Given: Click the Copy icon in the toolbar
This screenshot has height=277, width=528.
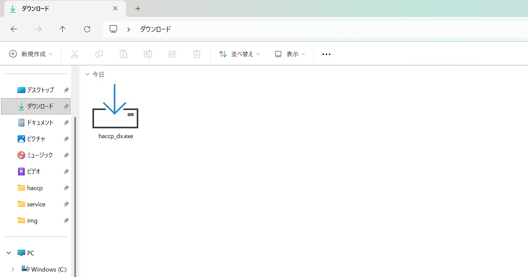Looking at the screenshot, I should point(99,54).
